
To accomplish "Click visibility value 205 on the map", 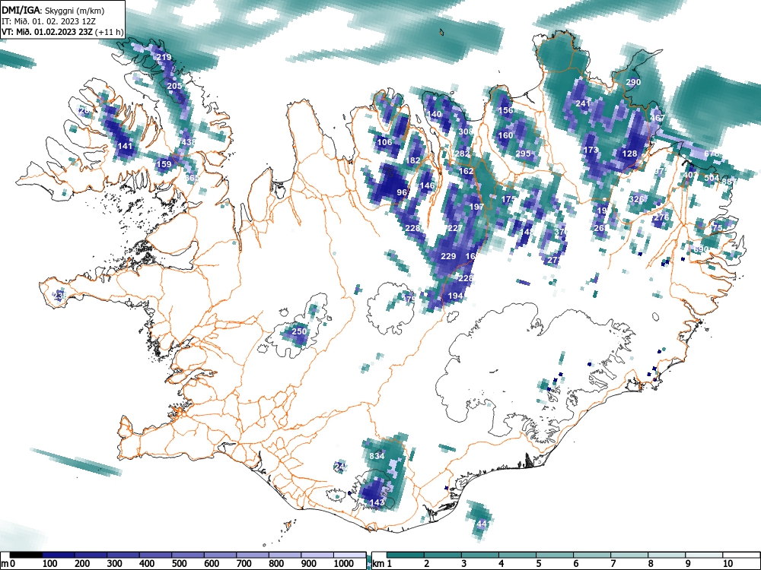I will click(174, 86).
